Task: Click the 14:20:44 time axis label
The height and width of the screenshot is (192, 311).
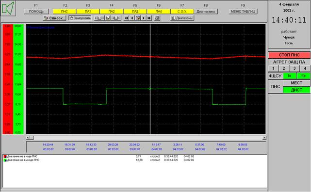Action: (x=48, y=144)
